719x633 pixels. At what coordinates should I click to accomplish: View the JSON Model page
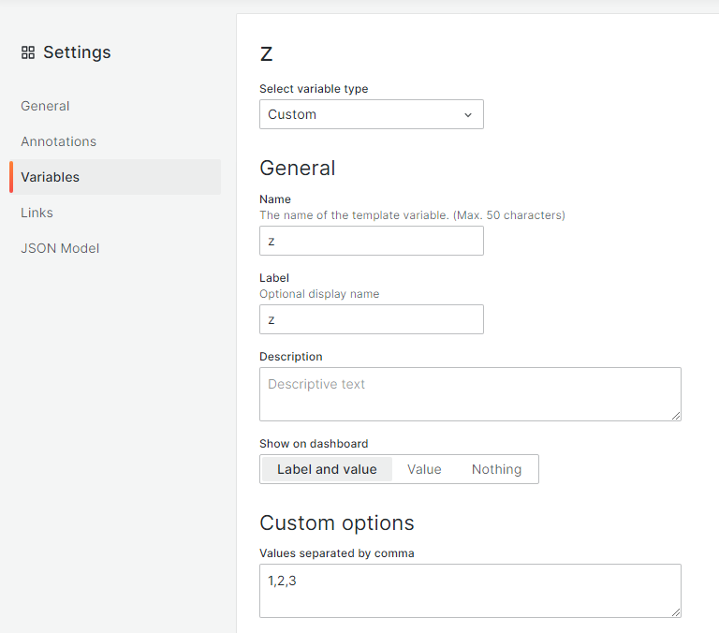(x=60, y=248)
